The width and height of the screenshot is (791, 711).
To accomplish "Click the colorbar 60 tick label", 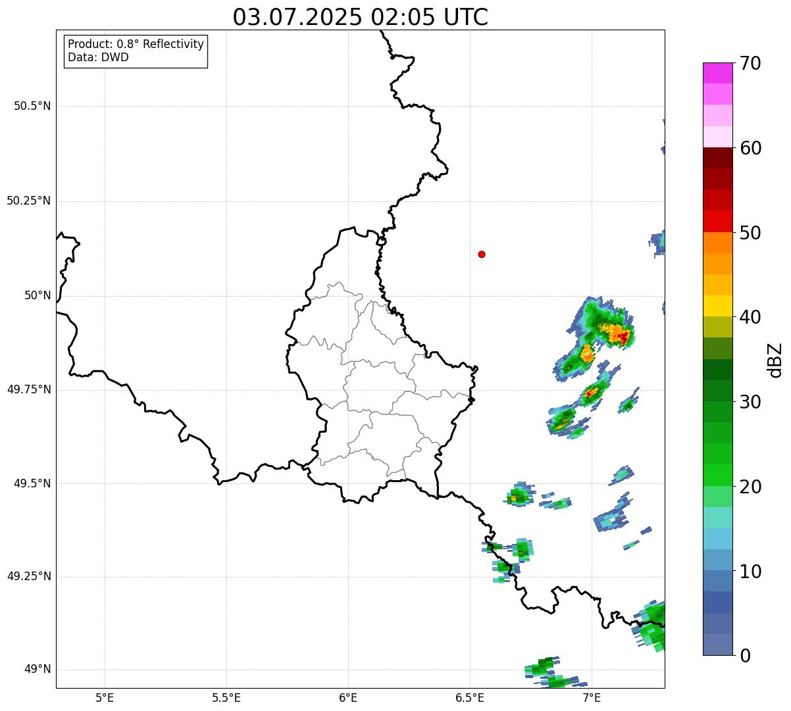I will (x=751, y=148).
